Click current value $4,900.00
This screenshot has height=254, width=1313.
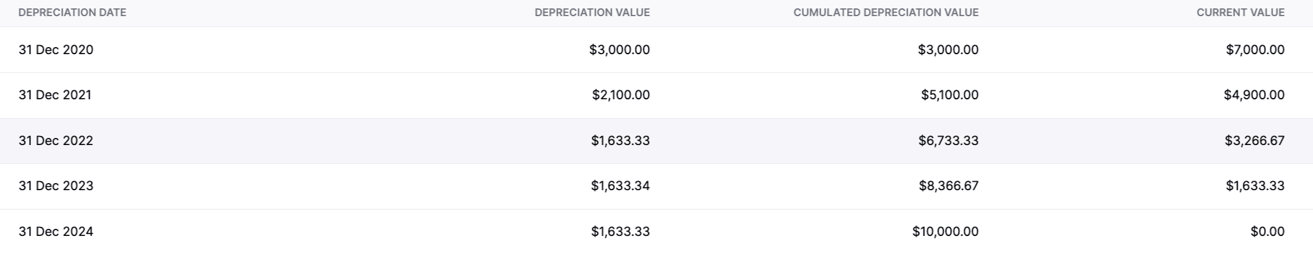pos(1254,95)
